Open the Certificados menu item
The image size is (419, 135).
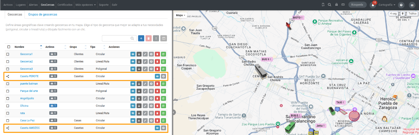tap(65, 5)
